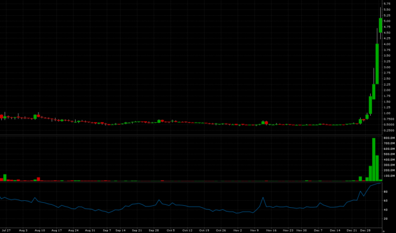Image resolution: width=396 pixels, height=233 pixels.
Task: Click the 40 level on the oscillator axis
Action: point(386,210)
